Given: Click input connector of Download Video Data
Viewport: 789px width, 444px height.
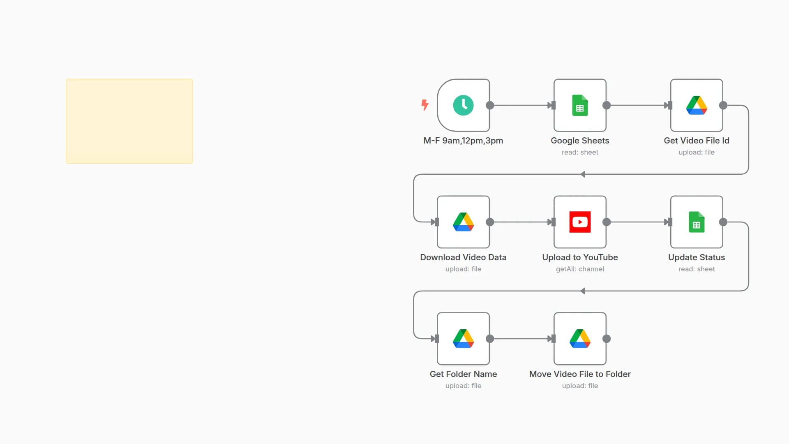Looking at the screenshot, I should tap(436, 222).
